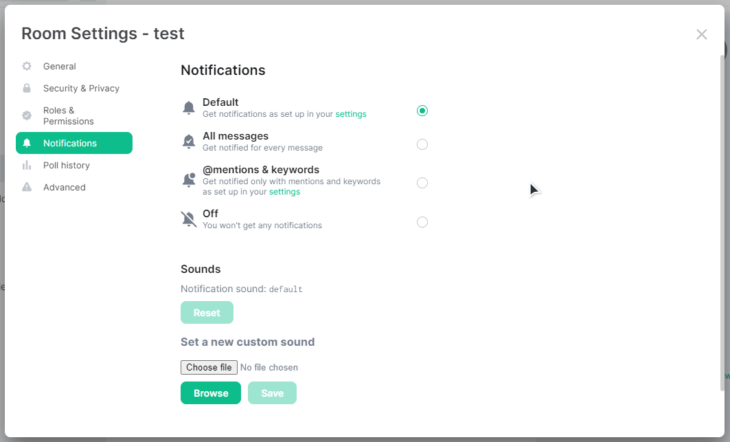This screenshot has width=730, height=442.
Task: Close the Room Settings dialog
Action: [702, 34]
